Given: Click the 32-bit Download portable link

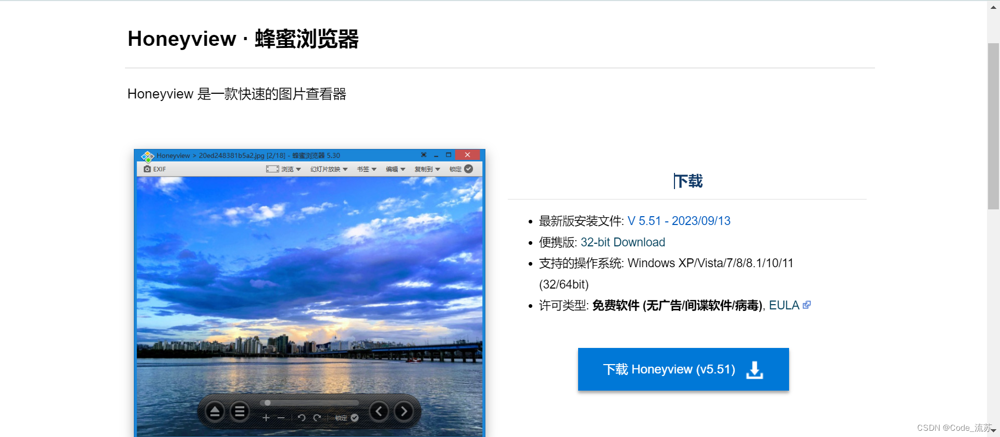Looking at the screenshot, I should coord(623,242).
